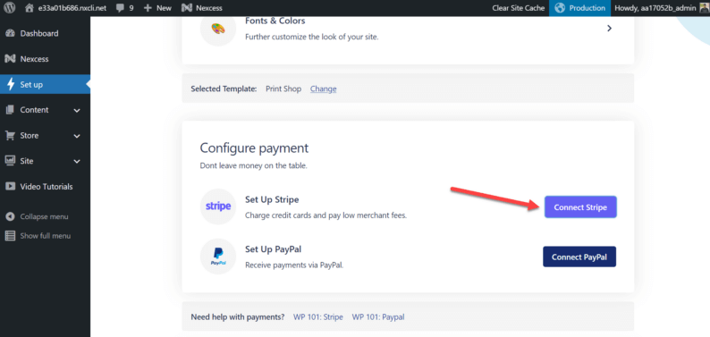Click the PayPal logo circle
The height and width of the screenshot is (337, 710).
(218, 257)
